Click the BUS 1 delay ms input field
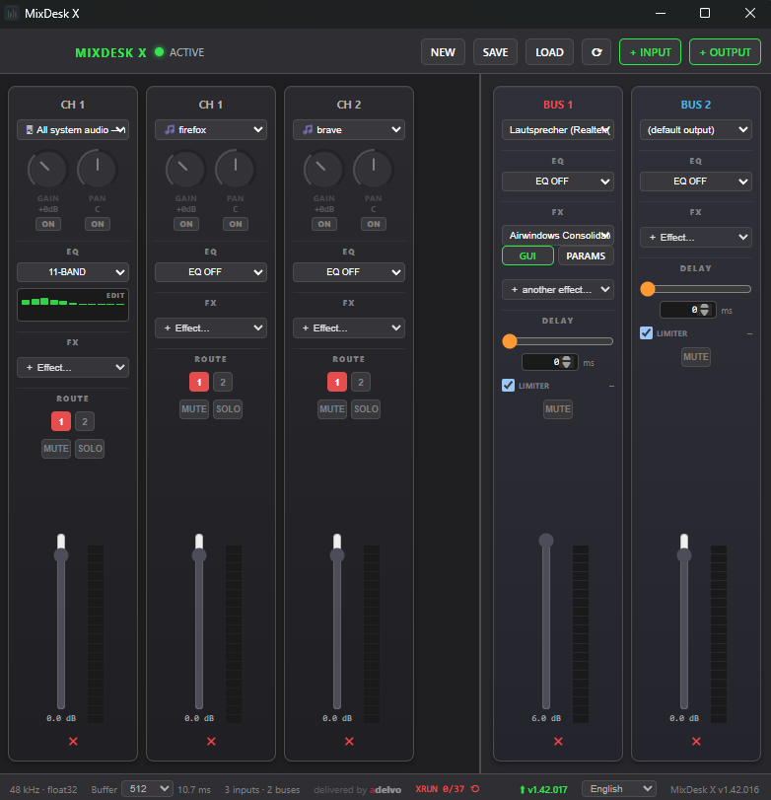This screenshot has height=800, width=771. click(x=550, y=362)
